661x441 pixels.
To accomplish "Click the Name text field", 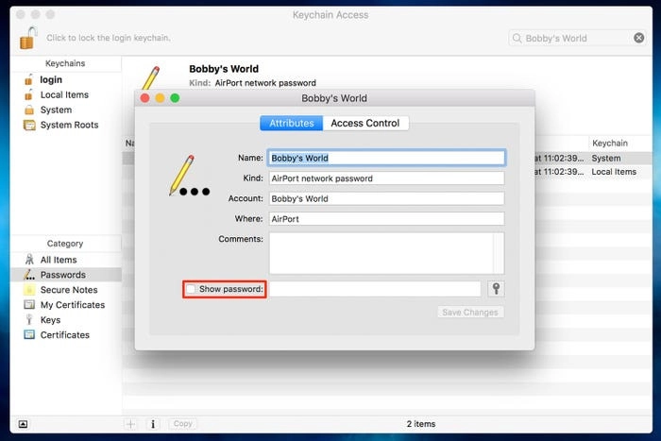I will pyautogui.click(x=386, y=158).
